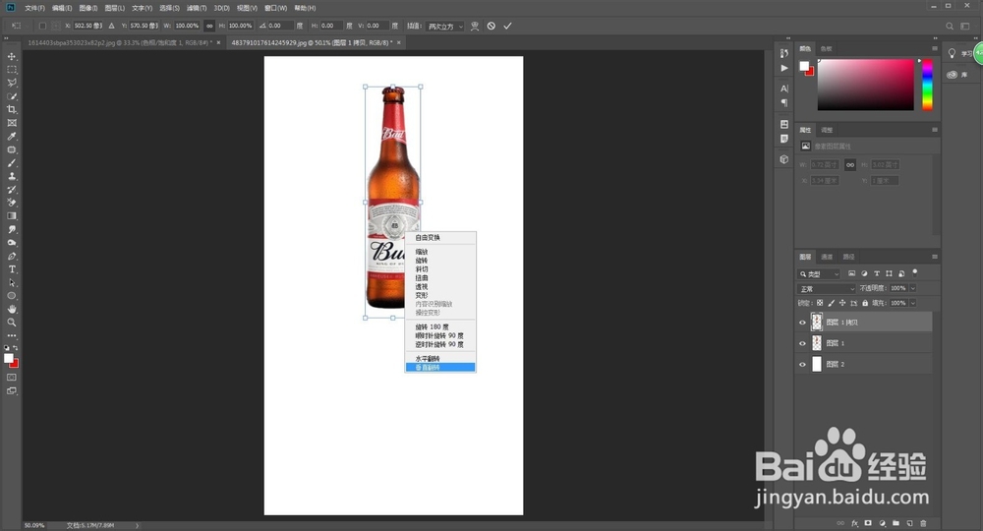The image size is (983, 531).
Task: Choose 垂直翻转 in the context menu
Action: [440, 368]
